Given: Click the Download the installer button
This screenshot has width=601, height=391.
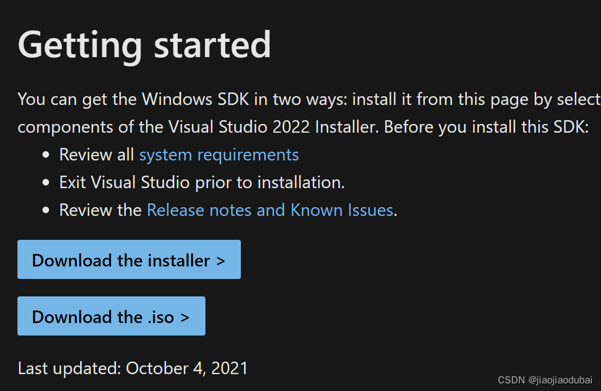Looking at the screenshot, I should click(129, 259).
